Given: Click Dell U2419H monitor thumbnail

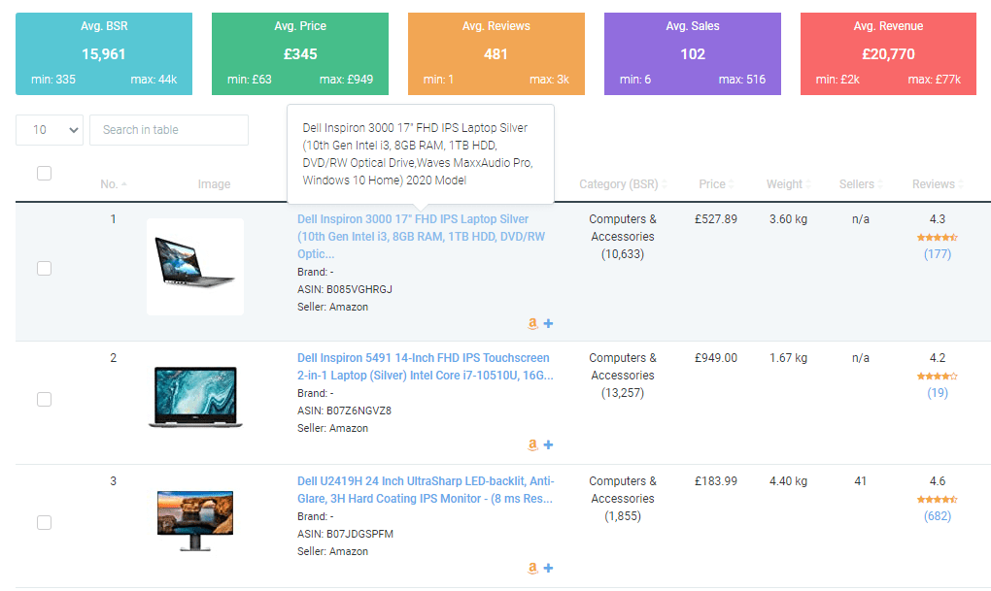Looking at the screenshot, I should click(x=195, y=521).
